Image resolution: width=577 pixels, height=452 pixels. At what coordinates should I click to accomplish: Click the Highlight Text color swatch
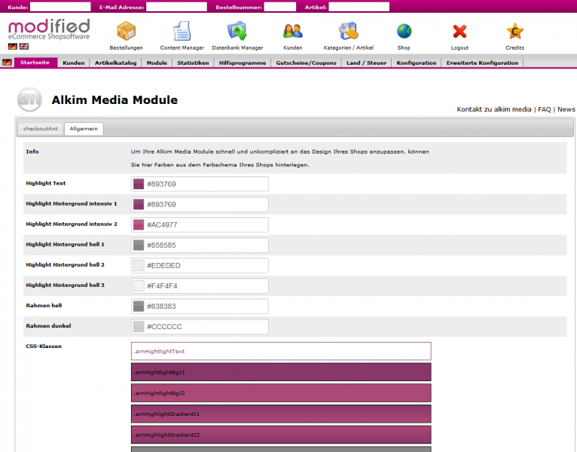pyautogui.click(x=139, y=184)
